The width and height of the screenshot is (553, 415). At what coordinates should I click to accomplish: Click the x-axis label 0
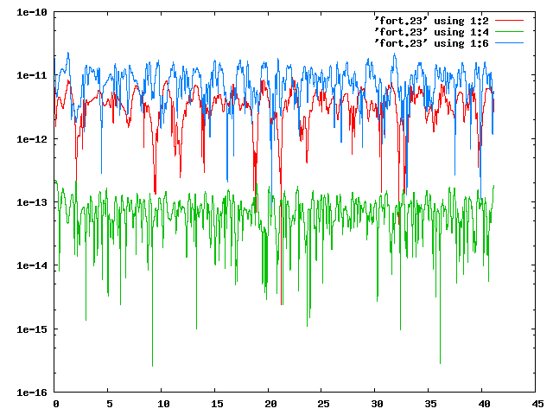coord(55,404)
